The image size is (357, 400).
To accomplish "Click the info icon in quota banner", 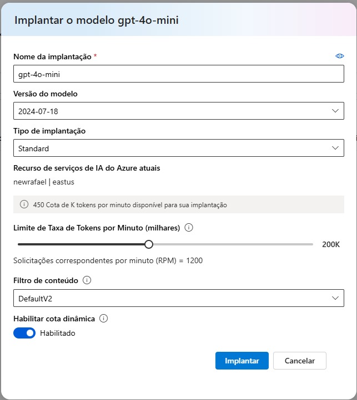I will pos(24,204).
